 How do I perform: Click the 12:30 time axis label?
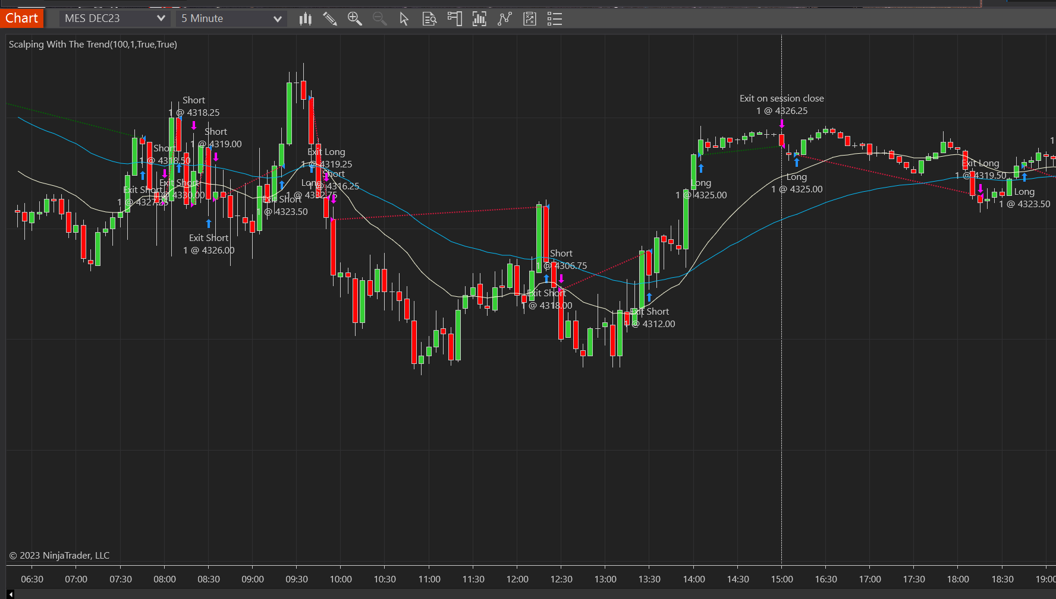[561, 579]
